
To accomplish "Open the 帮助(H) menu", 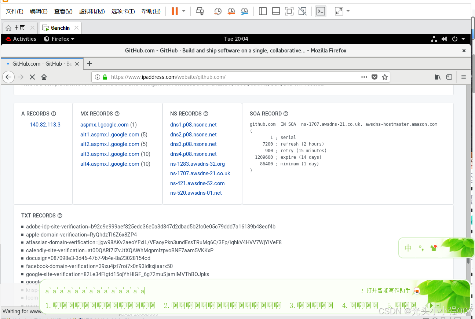I will [151, 11].
